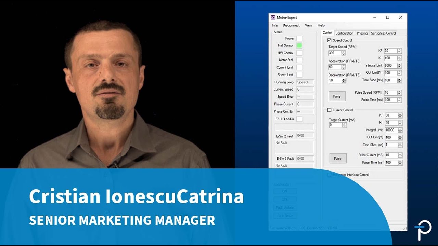Click the Speed Error readout field
Screen dimensions: 438x246
tap(305, 97)
